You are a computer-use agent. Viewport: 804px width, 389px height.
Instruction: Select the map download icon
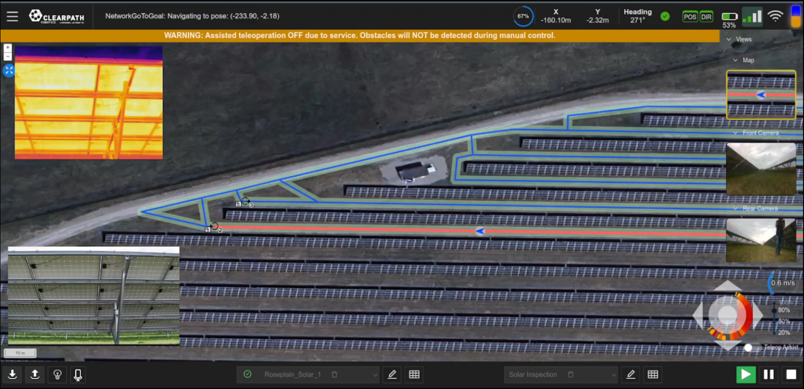coord(13,374)
